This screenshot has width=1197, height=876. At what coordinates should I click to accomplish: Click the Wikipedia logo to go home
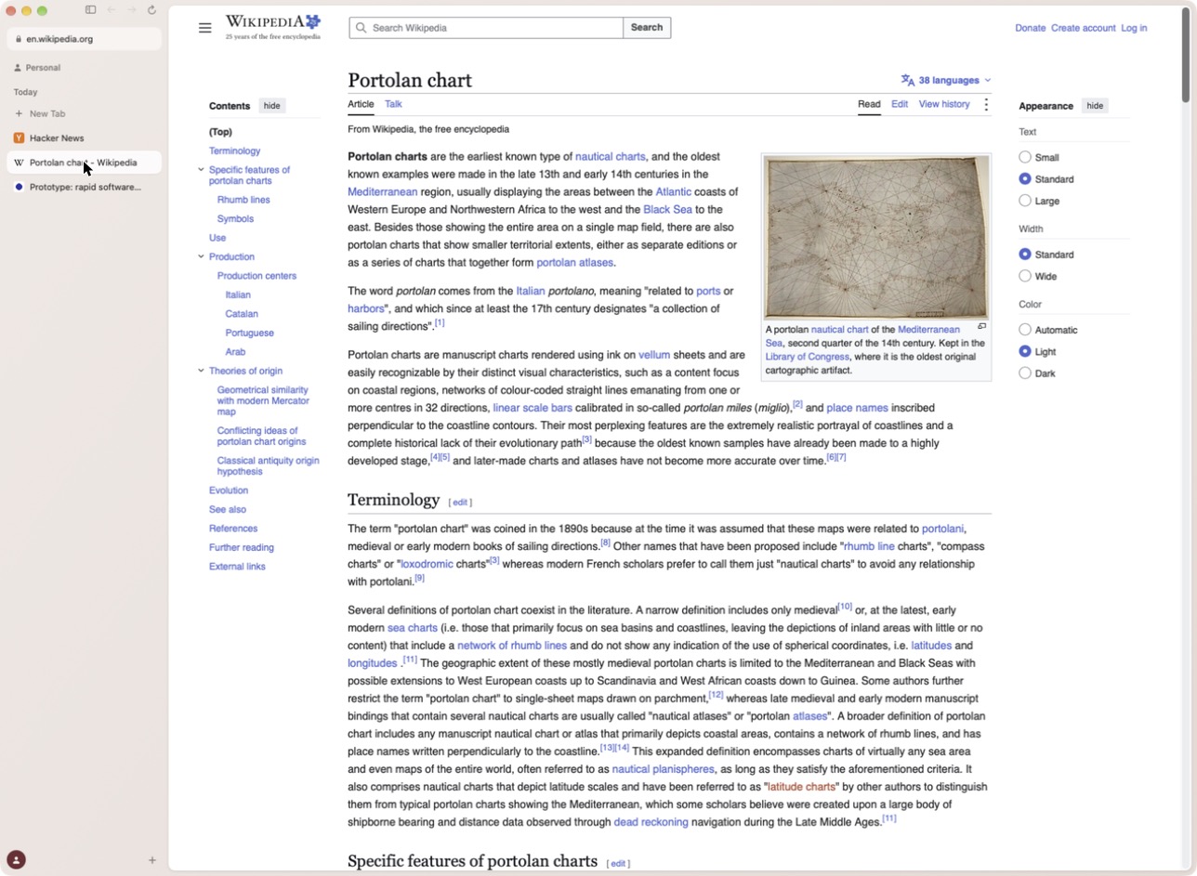click(x=273, y=27)
